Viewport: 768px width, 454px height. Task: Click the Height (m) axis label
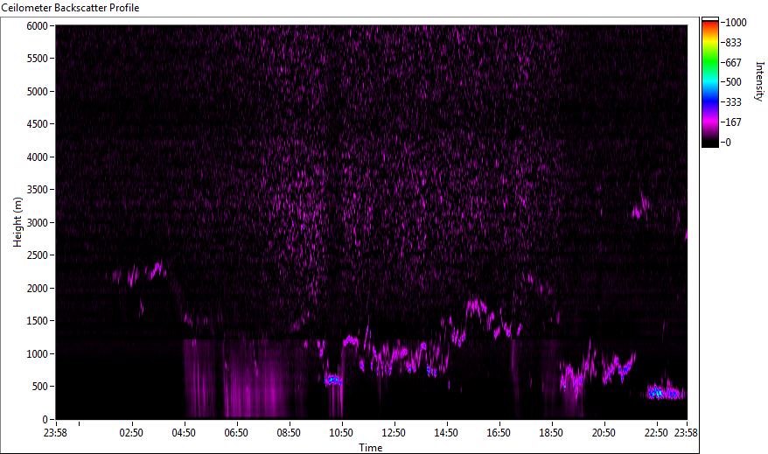tap(17, 222)
